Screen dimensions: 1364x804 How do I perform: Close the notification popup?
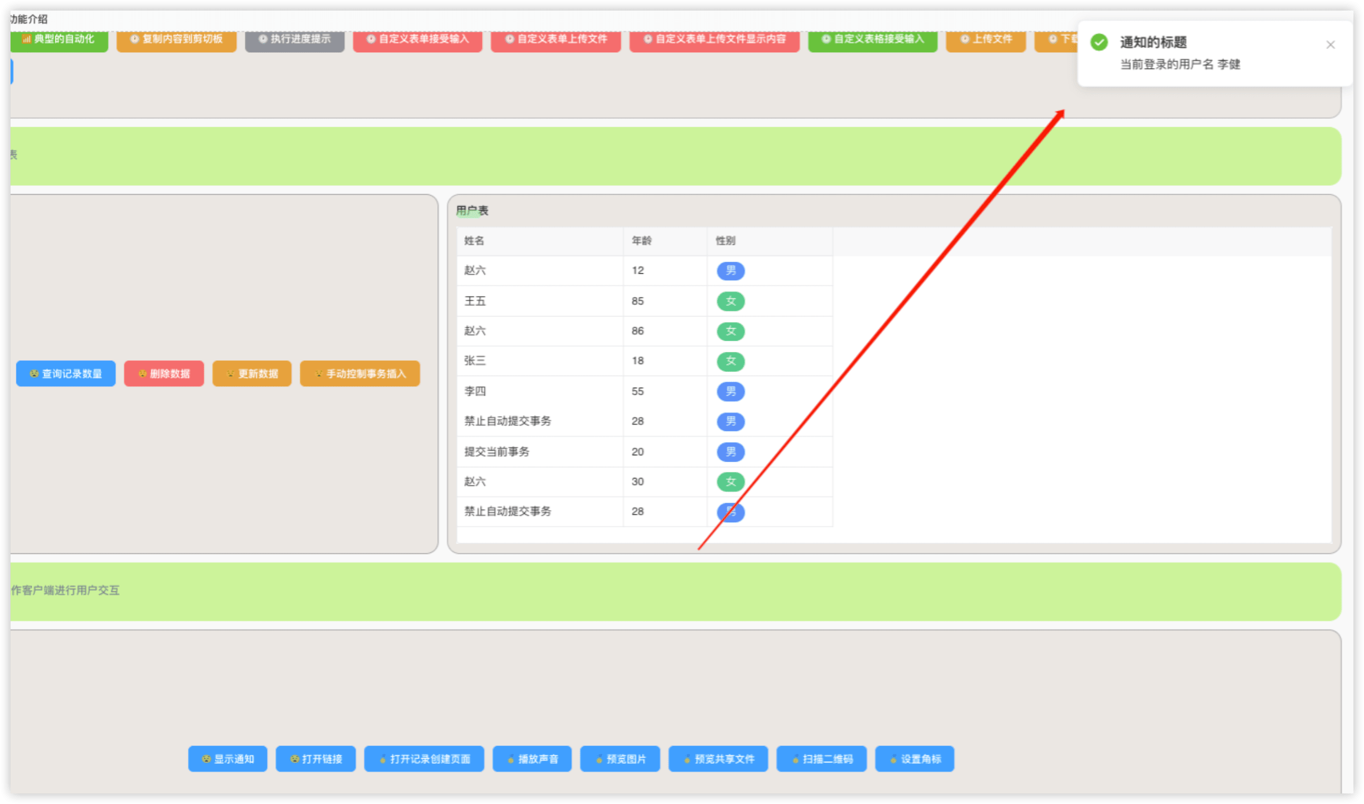click(1330, 45)
